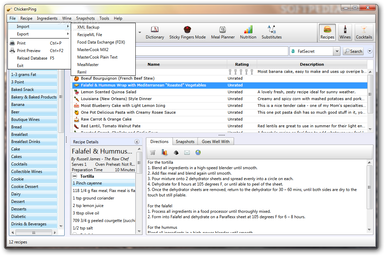This screenshot has width=385, height=256.
Task: Open the Substitutes tool
Action: click(271, 32)
